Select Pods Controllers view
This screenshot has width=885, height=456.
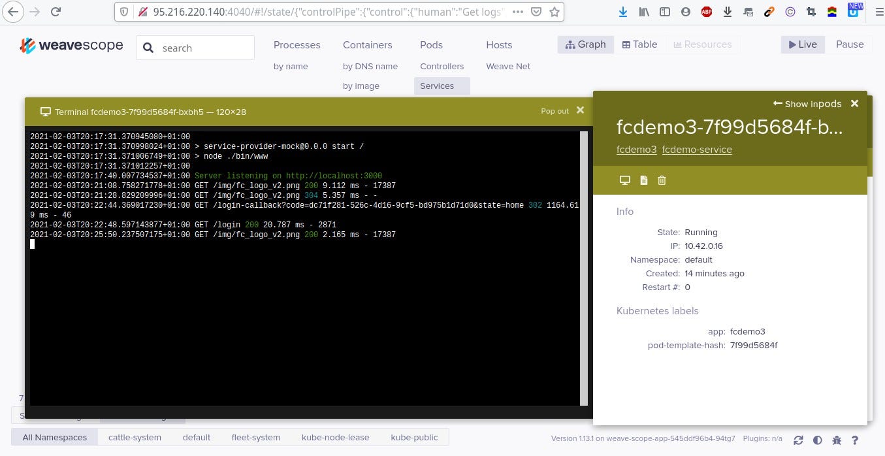tap(442, 67)
